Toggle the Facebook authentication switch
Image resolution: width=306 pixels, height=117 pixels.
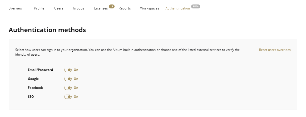point(68,88)
